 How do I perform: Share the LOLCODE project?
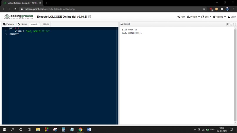click(23, 24)
